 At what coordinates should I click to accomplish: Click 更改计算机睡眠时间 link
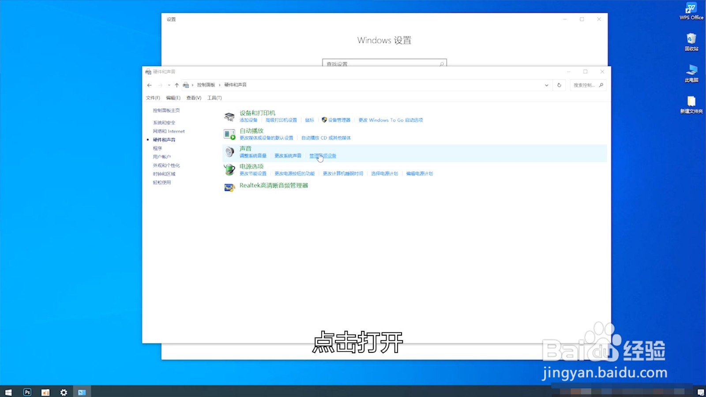pyautogui.click(x=343, y=174)
